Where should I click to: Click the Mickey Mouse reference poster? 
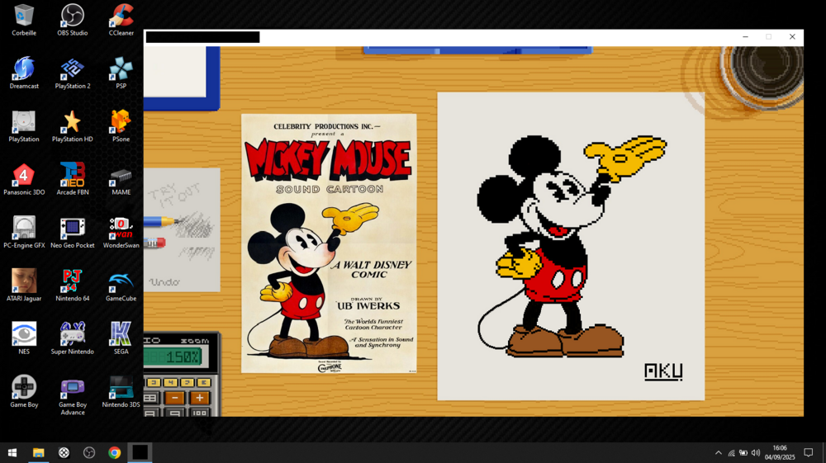tap(329, 243)
